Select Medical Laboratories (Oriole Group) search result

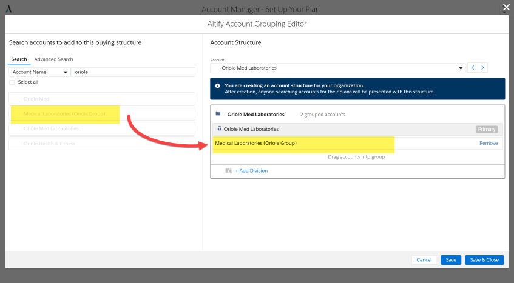102,114
